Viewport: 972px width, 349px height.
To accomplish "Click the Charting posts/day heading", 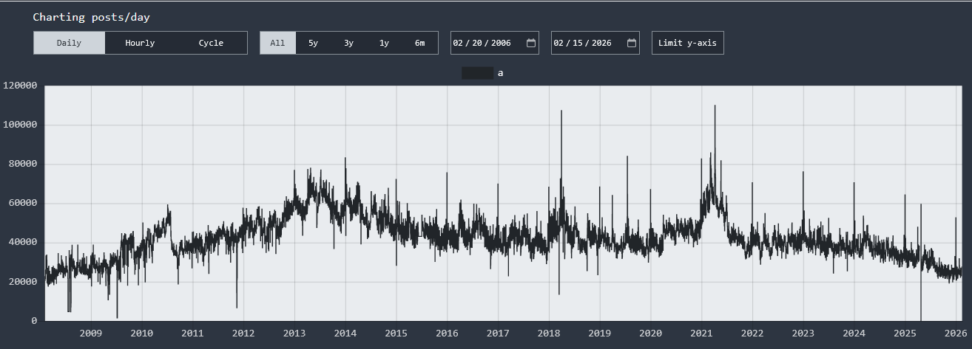I will coord(91,16).
